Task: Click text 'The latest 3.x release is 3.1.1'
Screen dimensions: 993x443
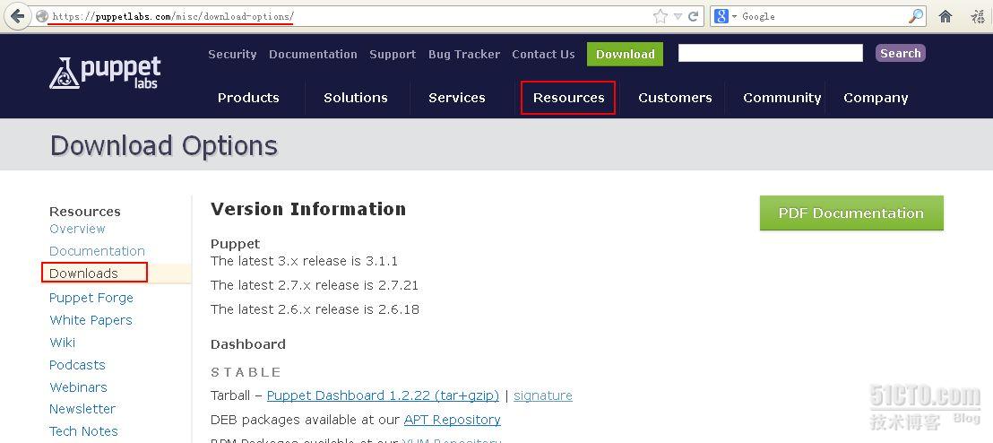Action: tap(304, 261)
